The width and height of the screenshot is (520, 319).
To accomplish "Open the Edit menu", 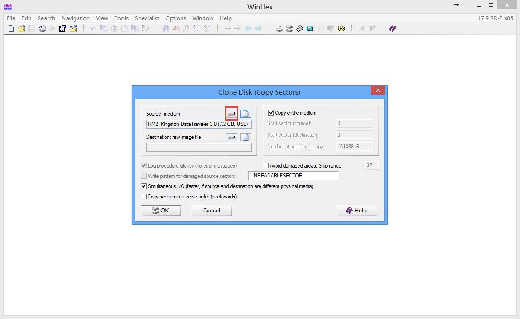I will point(26,18).
